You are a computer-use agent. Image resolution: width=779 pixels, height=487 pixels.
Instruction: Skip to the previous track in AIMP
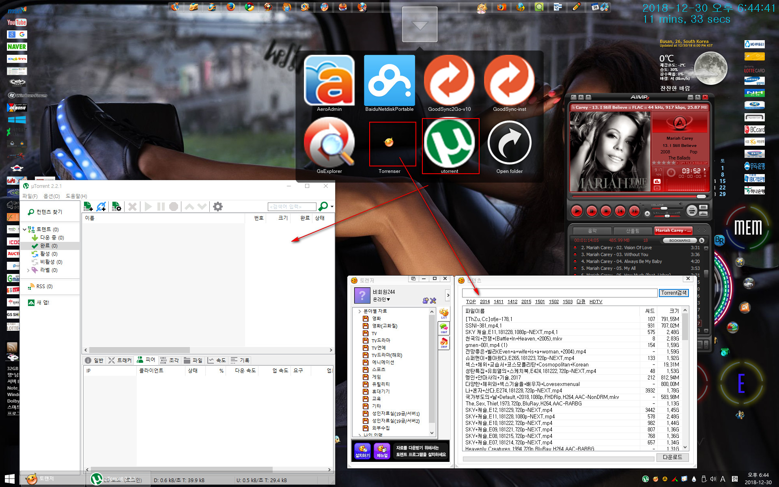(x=620, y=211)
